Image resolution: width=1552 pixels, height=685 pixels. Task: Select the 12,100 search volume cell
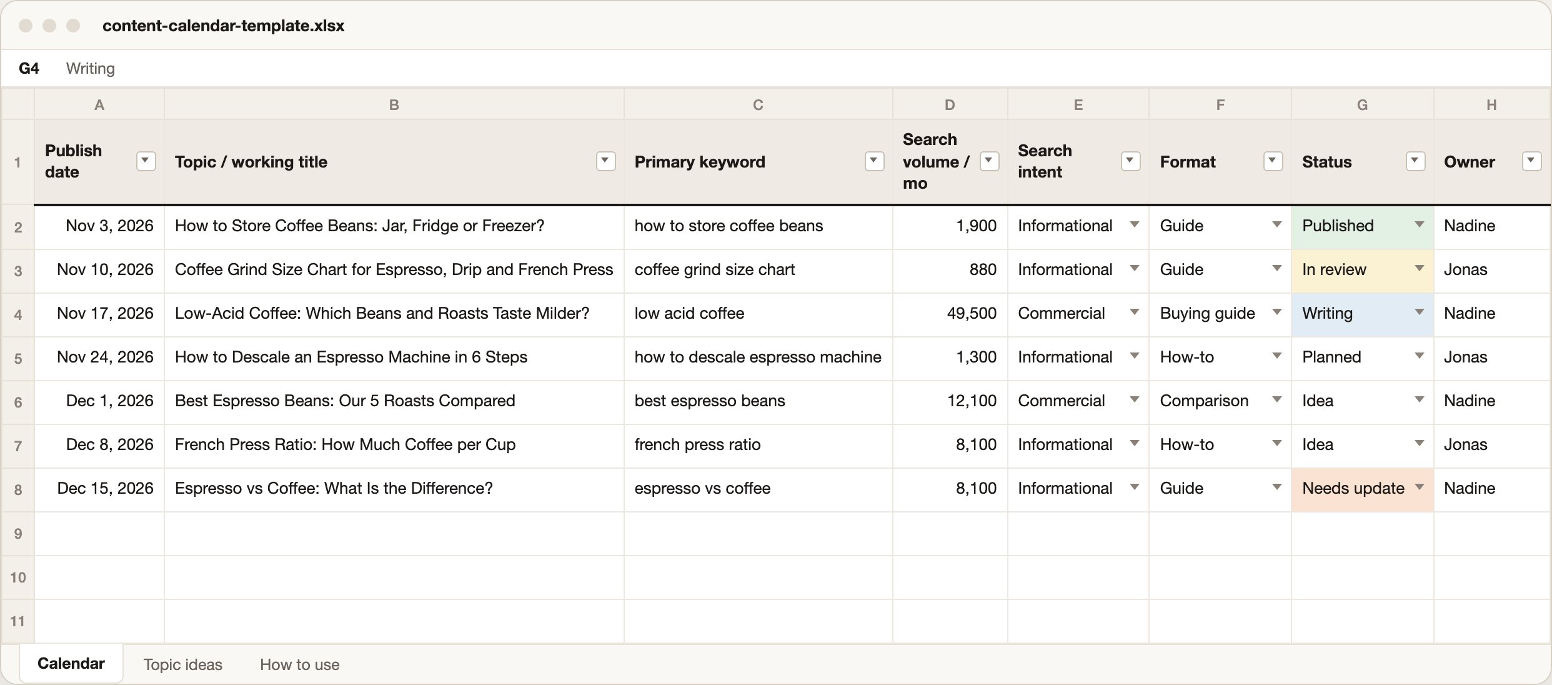coord(950,402)
